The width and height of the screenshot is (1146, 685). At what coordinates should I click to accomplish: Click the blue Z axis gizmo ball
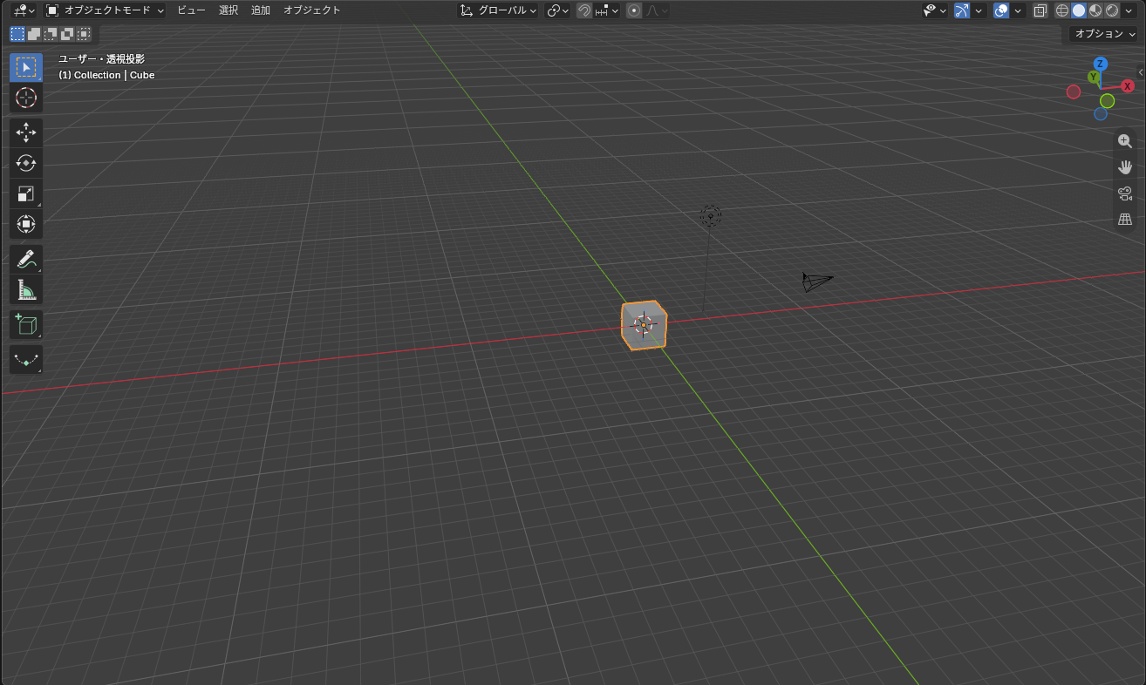point(1101,64)
